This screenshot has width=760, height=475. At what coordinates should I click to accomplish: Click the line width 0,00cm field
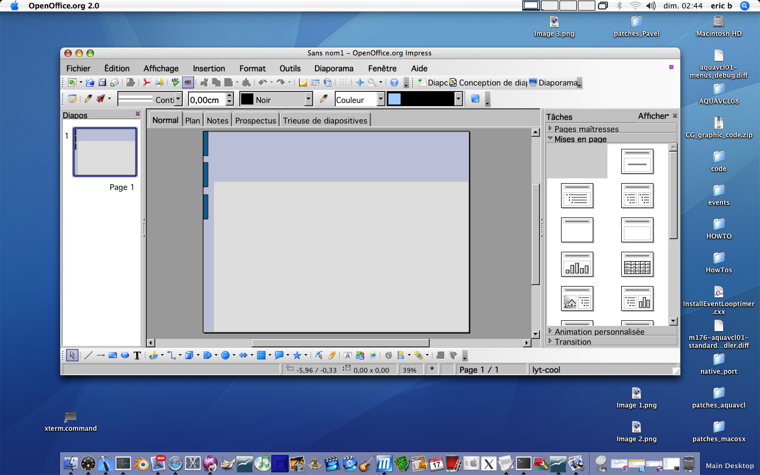(207, 99)
